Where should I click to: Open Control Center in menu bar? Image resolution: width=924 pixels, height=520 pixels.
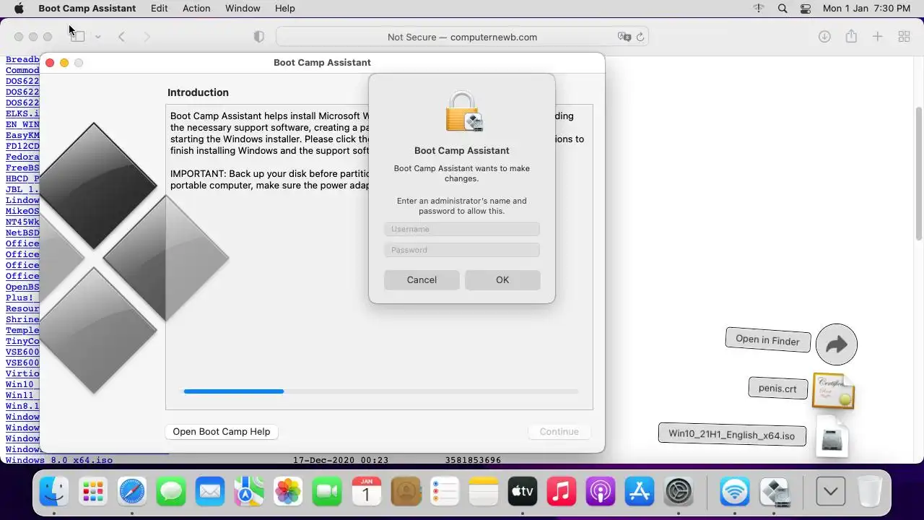[806, 9]
